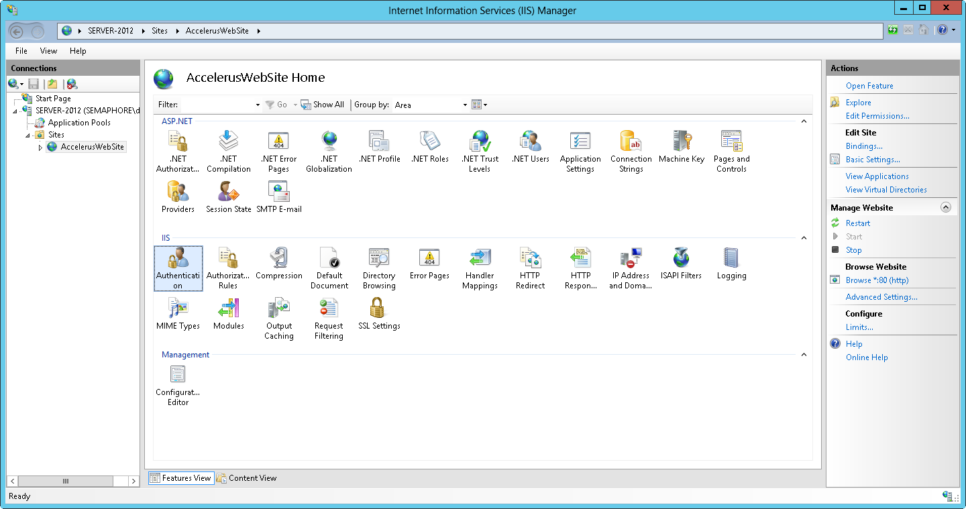
Task: Open the Compression feature
Action: point(279,264)
